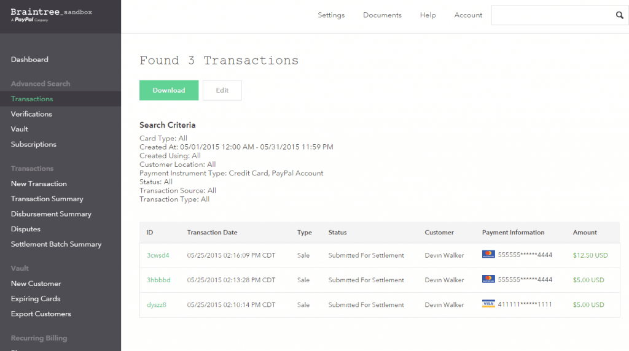Screen dimensions: 629x351
Task: Click inside the top search field
Action: click(552, 15)
